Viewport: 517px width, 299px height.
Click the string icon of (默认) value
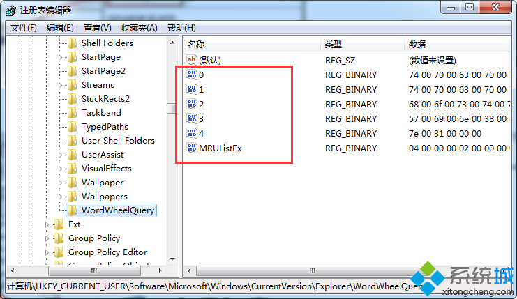click(192, 60)
